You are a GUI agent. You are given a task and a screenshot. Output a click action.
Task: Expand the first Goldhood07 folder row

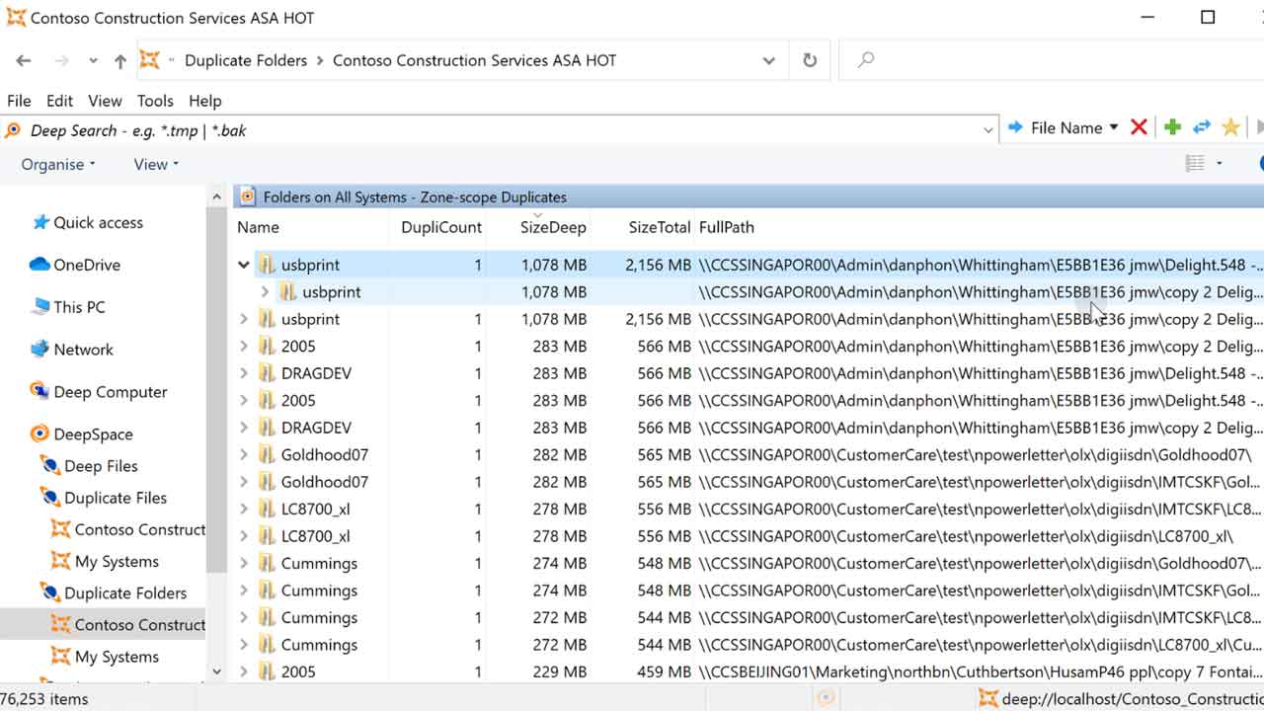[244, 455]
